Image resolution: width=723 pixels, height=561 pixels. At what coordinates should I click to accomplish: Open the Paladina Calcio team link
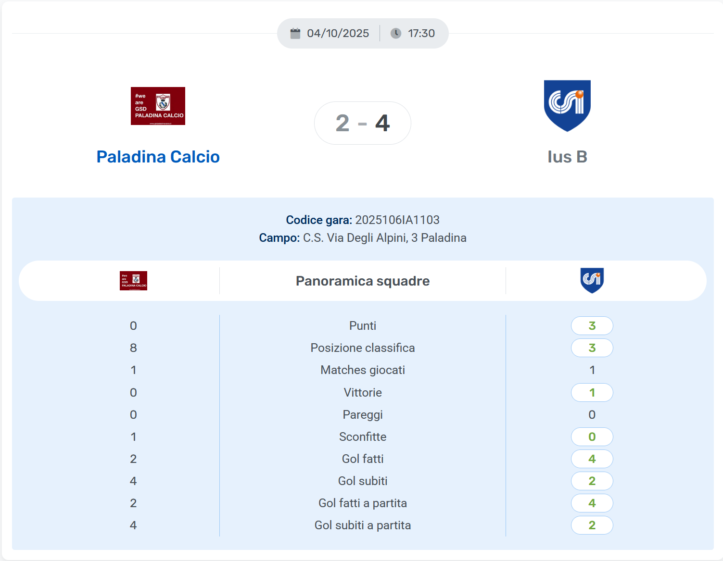(x=158, y=157)
